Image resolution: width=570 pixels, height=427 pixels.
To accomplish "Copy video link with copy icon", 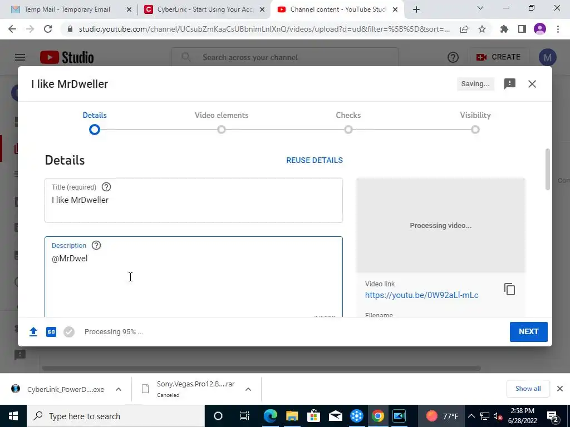I will [x=510, y=289].
